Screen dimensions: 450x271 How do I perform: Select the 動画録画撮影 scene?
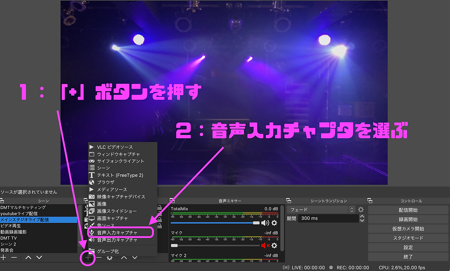39,231
